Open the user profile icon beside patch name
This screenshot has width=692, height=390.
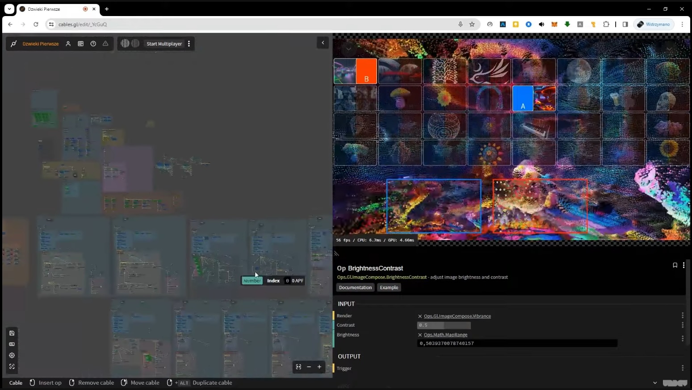68,44
